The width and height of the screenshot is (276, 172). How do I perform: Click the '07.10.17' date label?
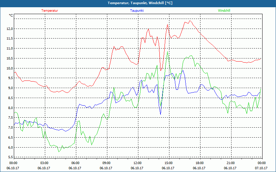[x=261, y=168]
